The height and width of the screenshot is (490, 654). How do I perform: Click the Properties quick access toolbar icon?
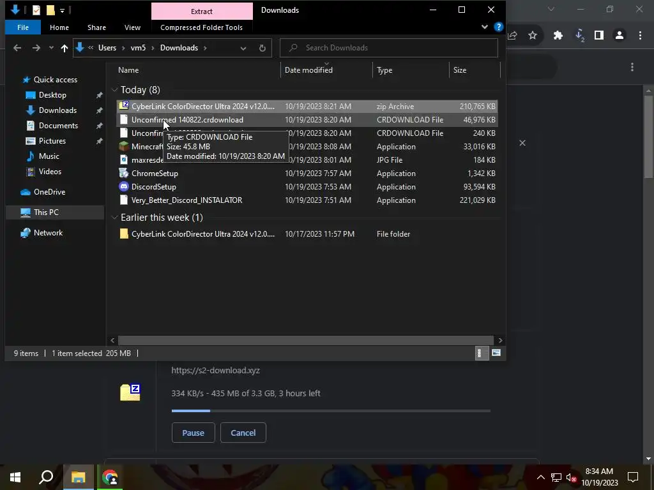(x=36, y=10)
